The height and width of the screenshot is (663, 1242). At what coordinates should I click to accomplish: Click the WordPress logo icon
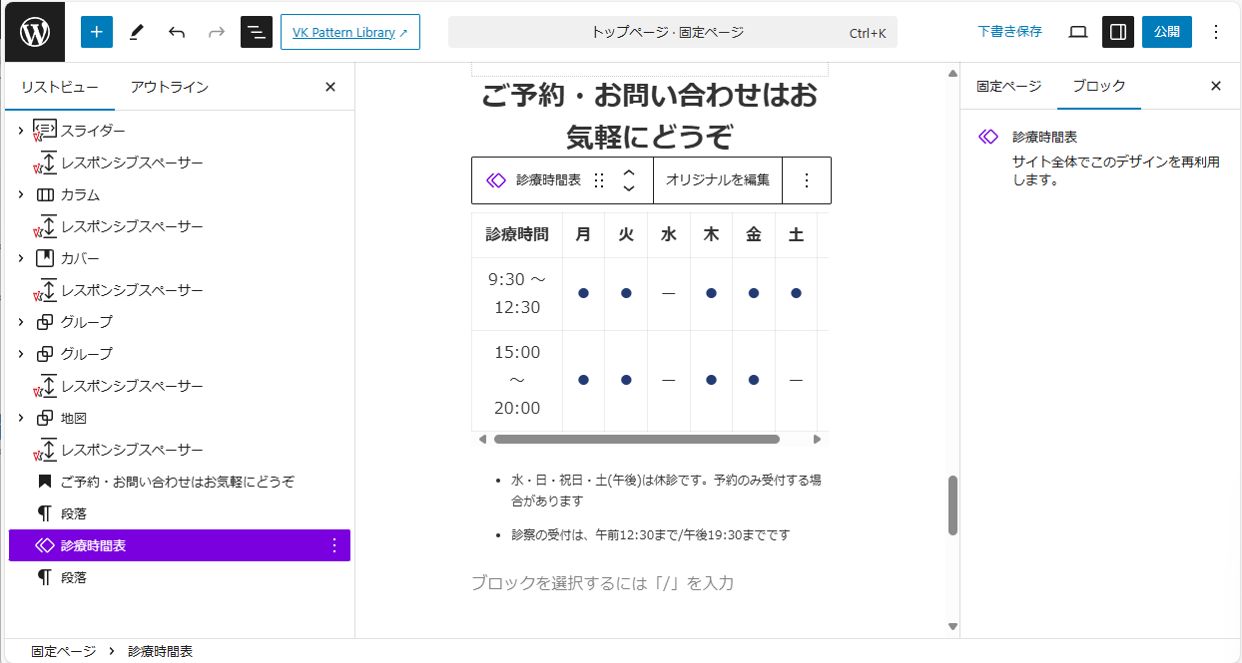tap(35, 32)
